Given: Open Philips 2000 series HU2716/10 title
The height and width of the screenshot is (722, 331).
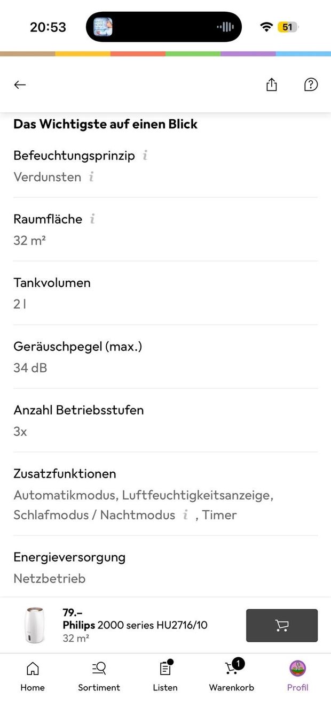Looking at the screenshot, I should (135, 625).
